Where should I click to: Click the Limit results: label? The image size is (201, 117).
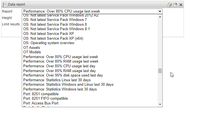[11, 24]
